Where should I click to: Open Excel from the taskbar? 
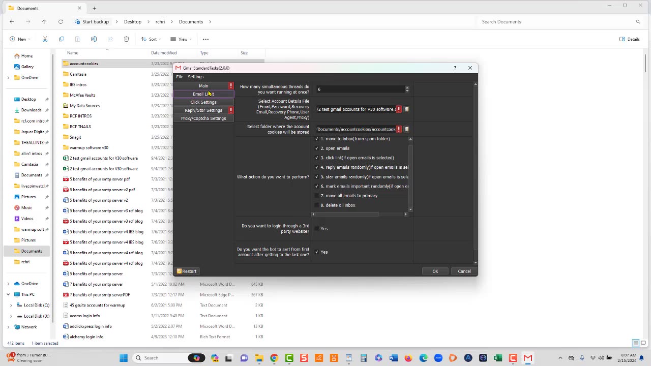click(498, 358)
